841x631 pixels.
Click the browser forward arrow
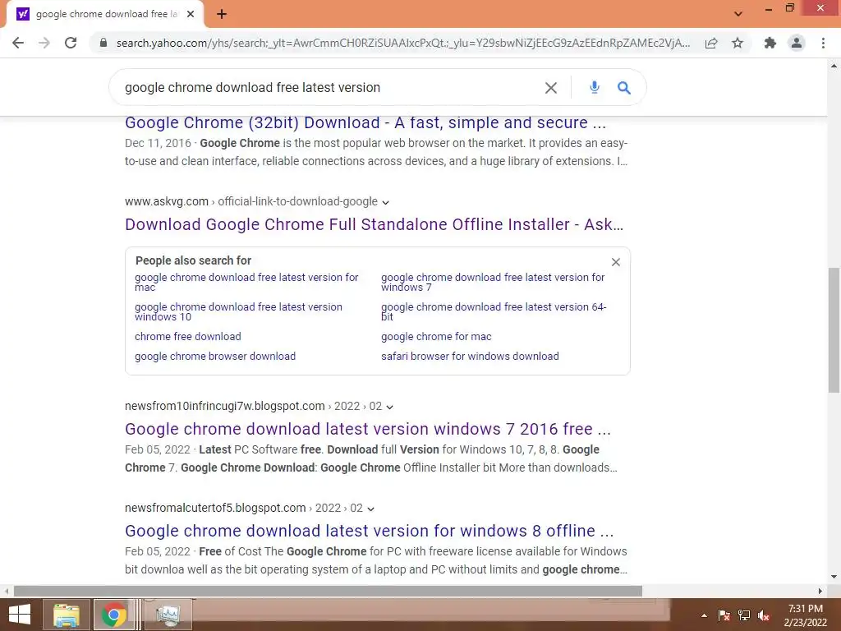click(x=44, y=43)
